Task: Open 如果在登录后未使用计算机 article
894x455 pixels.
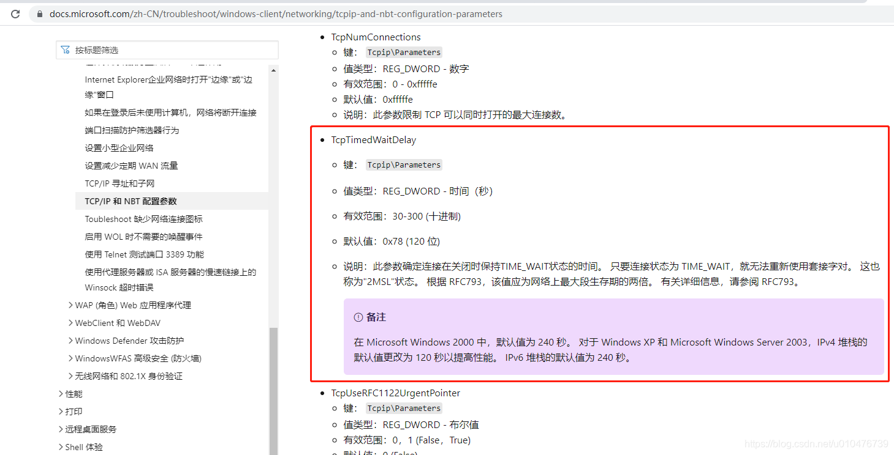Action: click(x=170, y=113)
